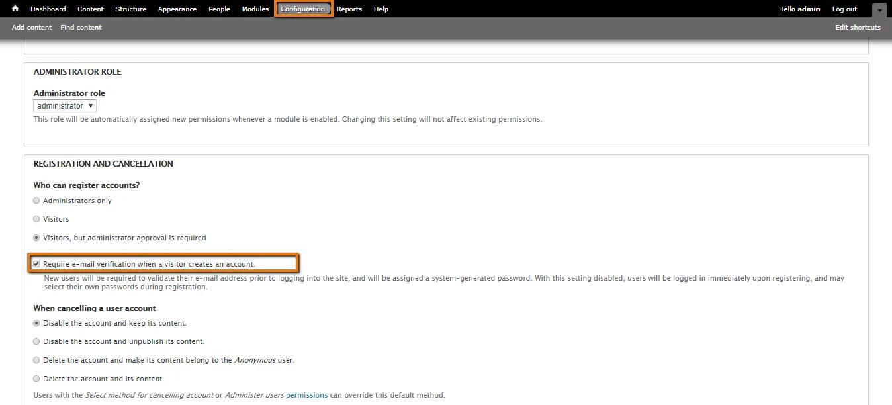The height and width of the screenshot is (405, 892).
Task: Select Administrators only registration option
Action: (x=36, y=201)
